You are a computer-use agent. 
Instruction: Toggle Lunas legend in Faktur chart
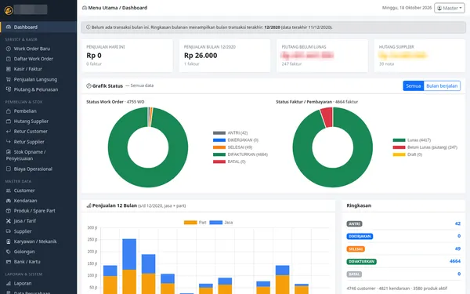412,140
